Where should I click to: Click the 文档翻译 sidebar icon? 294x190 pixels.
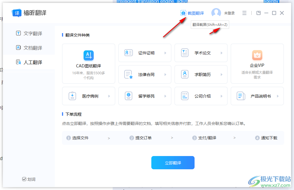(x=18, y=48)
